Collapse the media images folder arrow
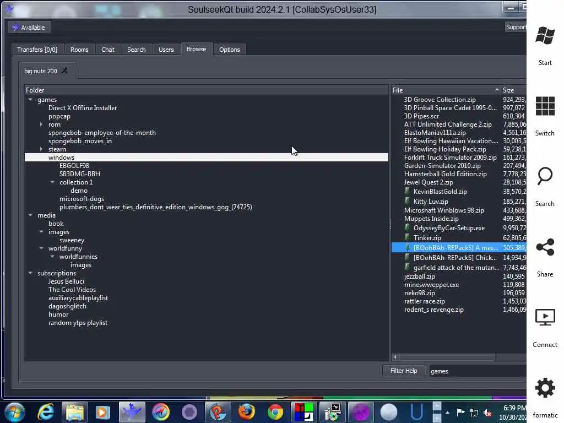 41,232
